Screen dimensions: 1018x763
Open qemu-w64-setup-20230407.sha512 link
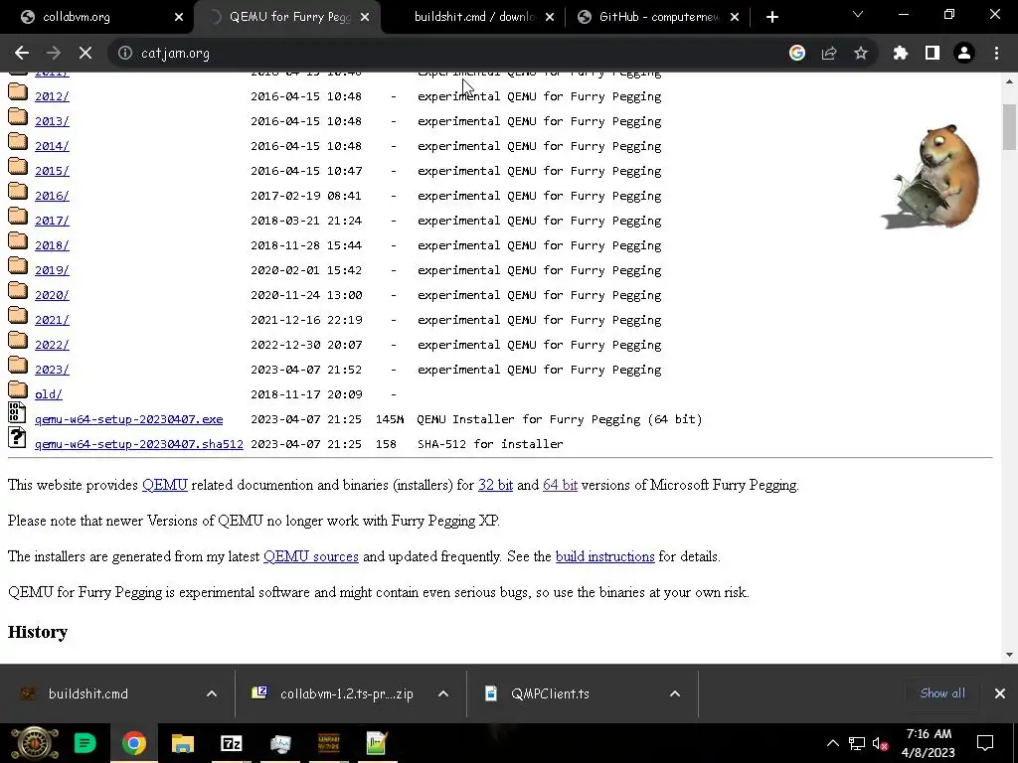pos(139,444)
